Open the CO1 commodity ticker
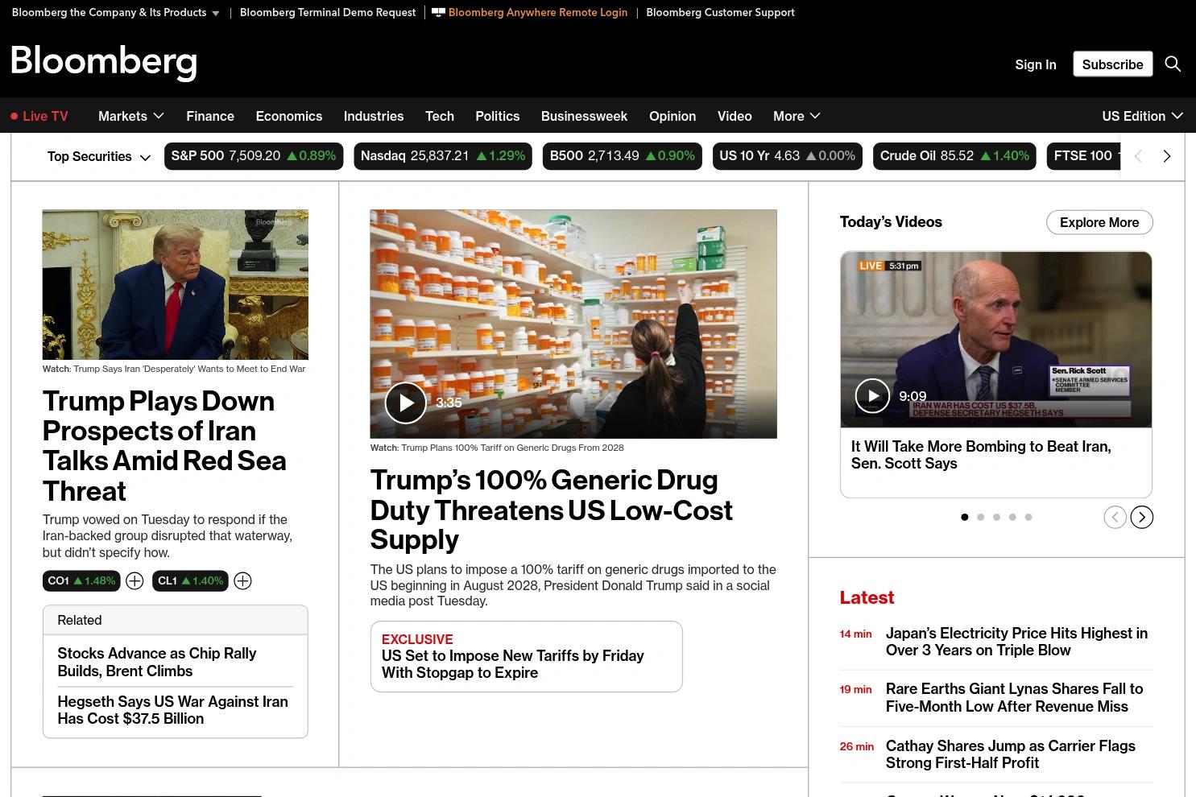Image resolution: width=1196 pixels, height=797 pixels. tap(81, 580)
